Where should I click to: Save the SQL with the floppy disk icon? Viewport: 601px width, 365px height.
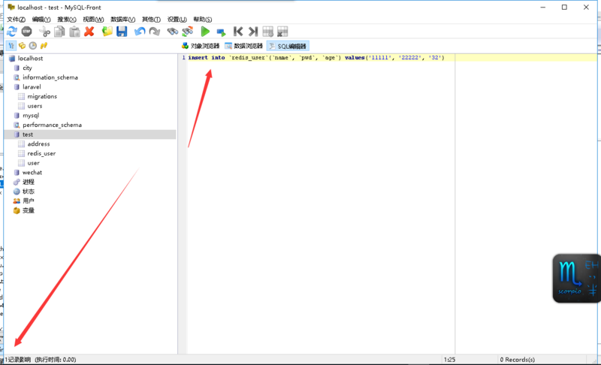[122, 32]
